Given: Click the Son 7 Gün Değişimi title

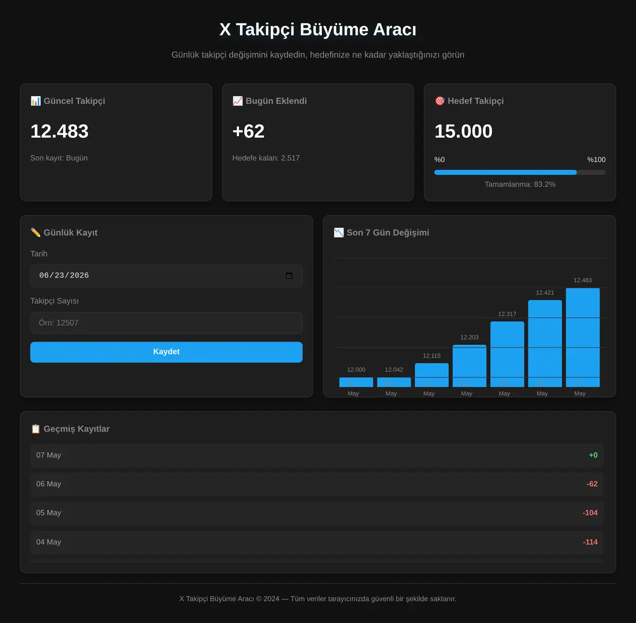Looking at the screenshot, I should coord(388,233).
